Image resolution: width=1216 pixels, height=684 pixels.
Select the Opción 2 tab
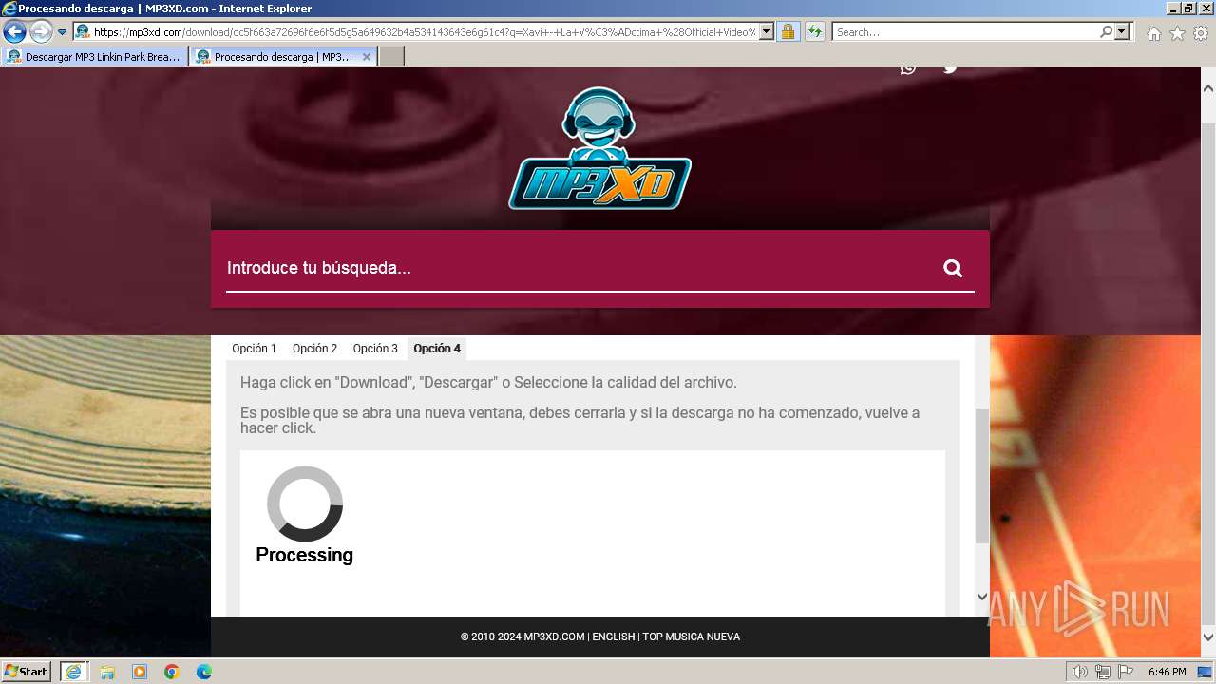314,349
